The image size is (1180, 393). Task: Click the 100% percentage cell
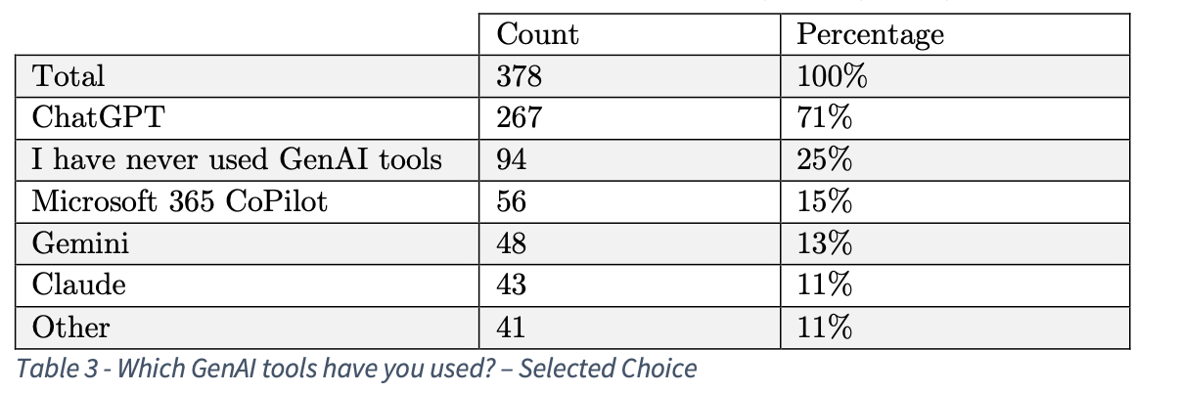(833, 75)
